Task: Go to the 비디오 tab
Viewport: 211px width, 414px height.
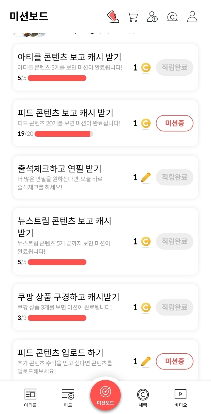Action: (x=180, y=398)
